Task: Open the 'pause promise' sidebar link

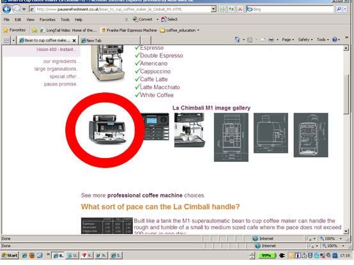Action: coord(60,84)
